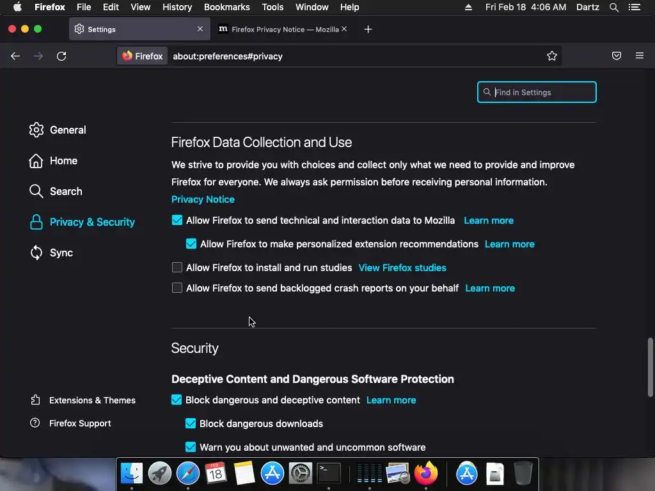Reload the current page

61,56
